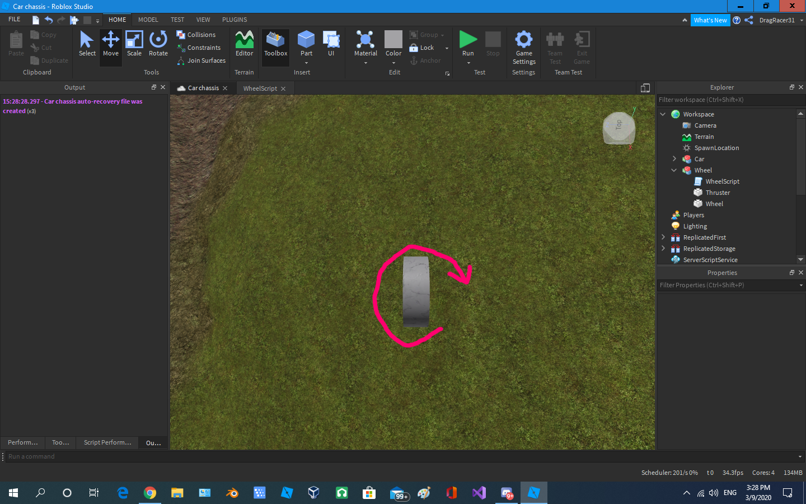Click the What's New button
806x504 pixels.
click(710, 19)
